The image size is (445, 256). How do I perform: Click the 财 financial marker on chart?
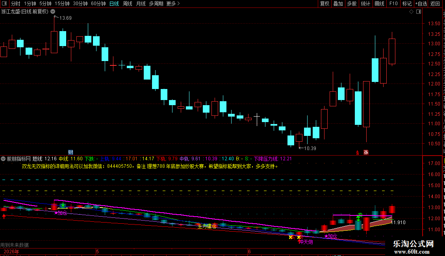pos(70,152)
